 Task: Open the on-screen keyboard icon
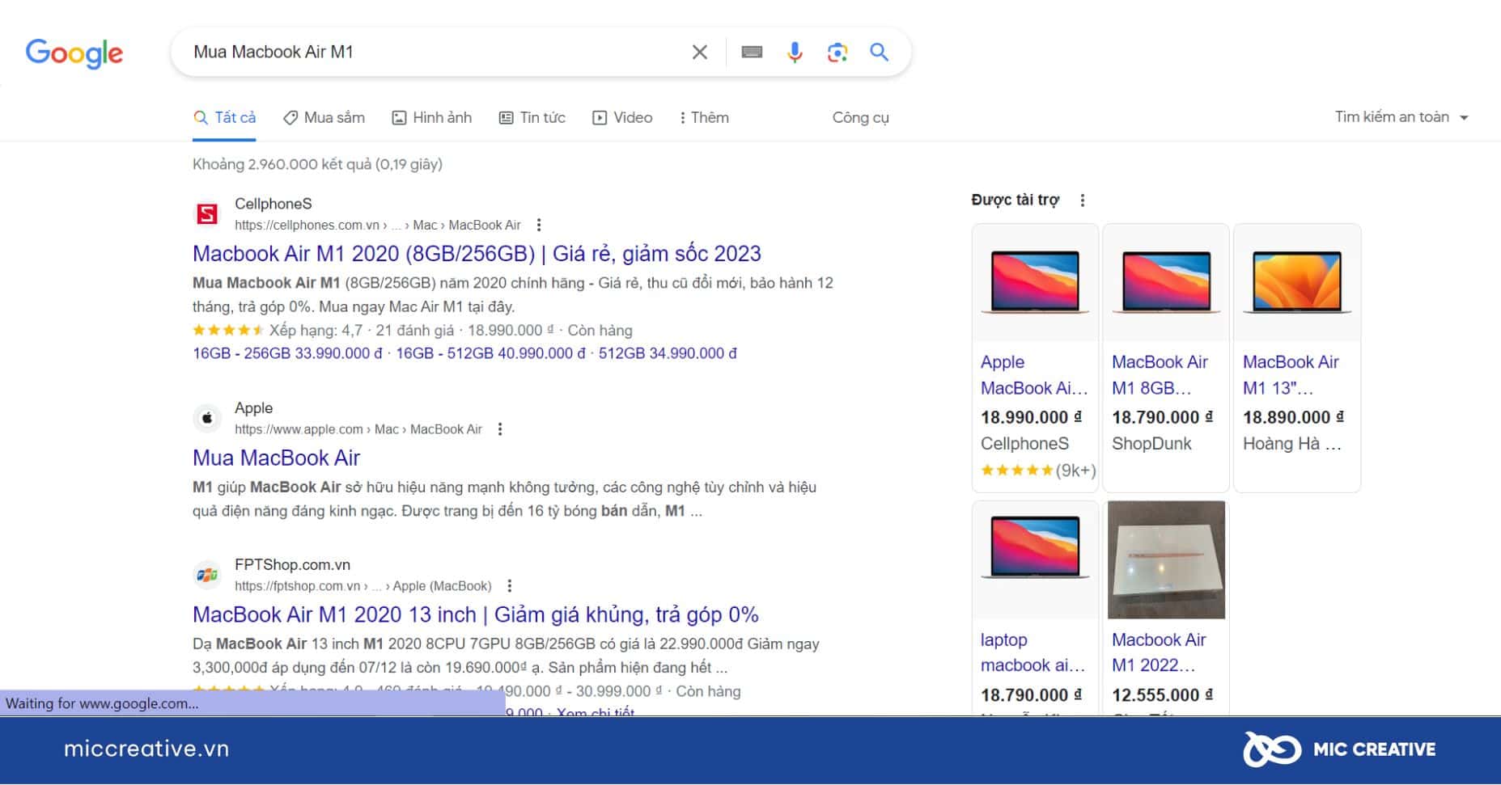coord(752,53)
